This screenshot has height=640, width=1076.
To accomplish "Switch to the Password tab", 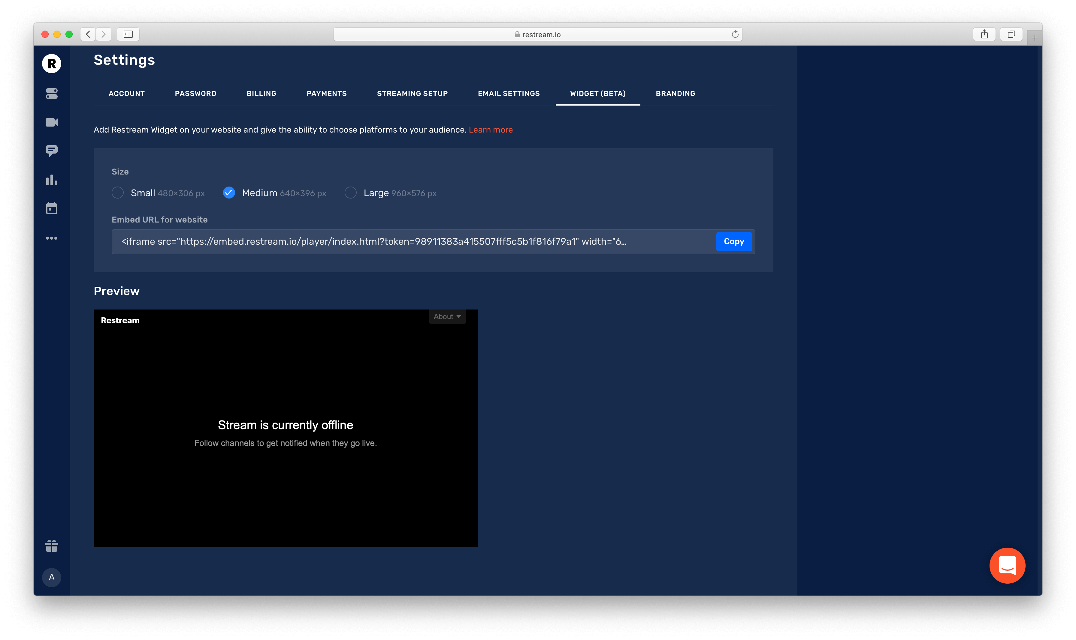I will (x=195, y=94).
